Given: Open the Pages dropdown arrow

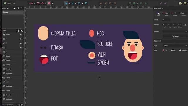Looking at the screenshot, I should (x=8, y=9).
